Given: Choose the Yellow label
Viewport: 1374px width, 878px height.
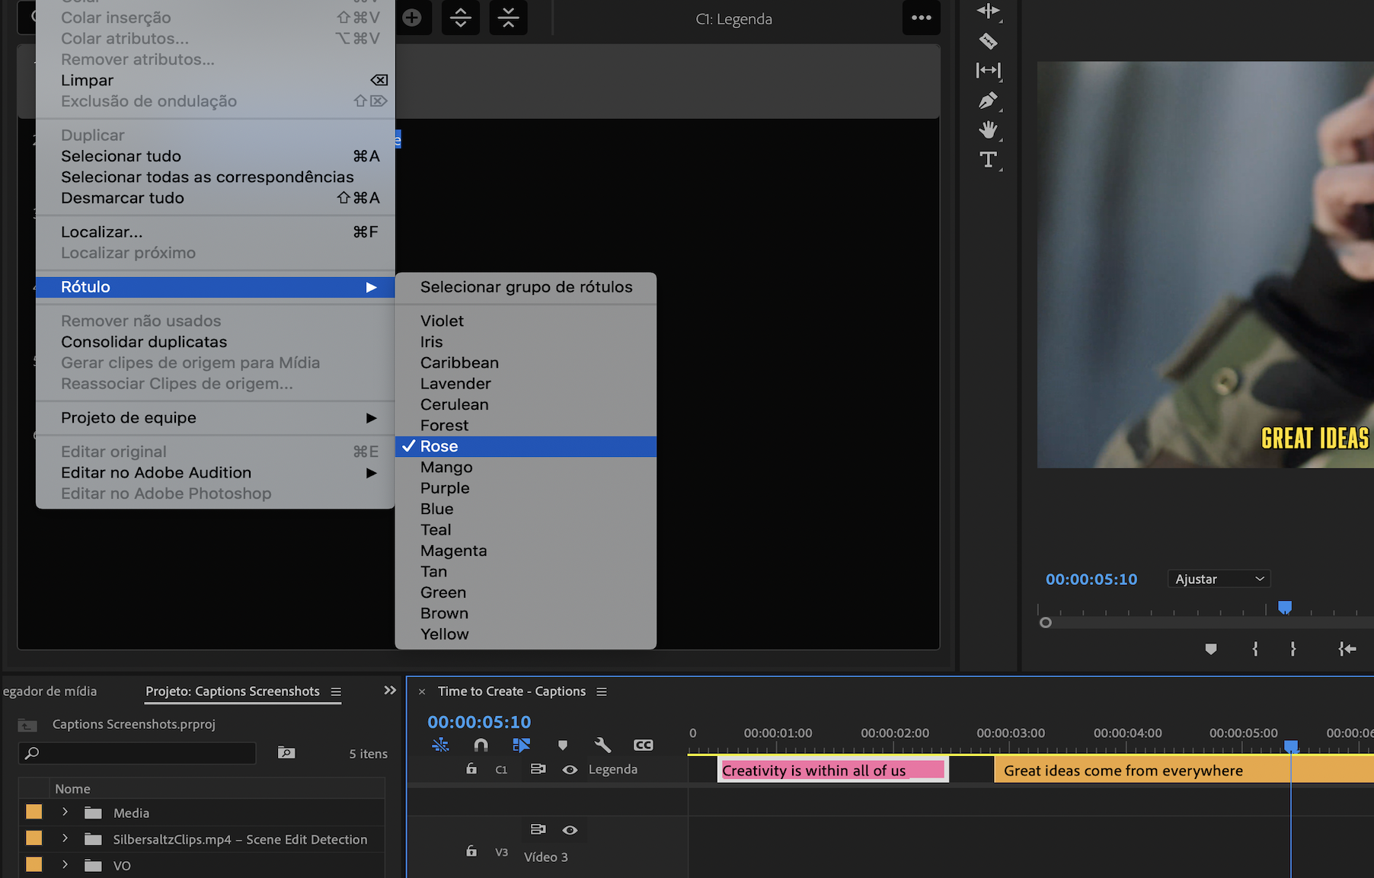Looking at the screenshot, I should pos(526,634).
